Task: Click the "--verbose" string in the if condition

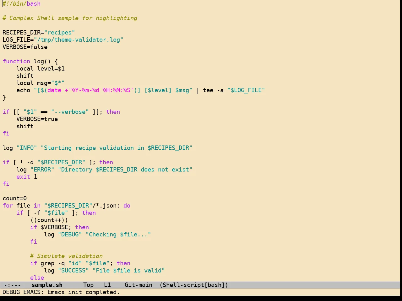Action: 70,112
